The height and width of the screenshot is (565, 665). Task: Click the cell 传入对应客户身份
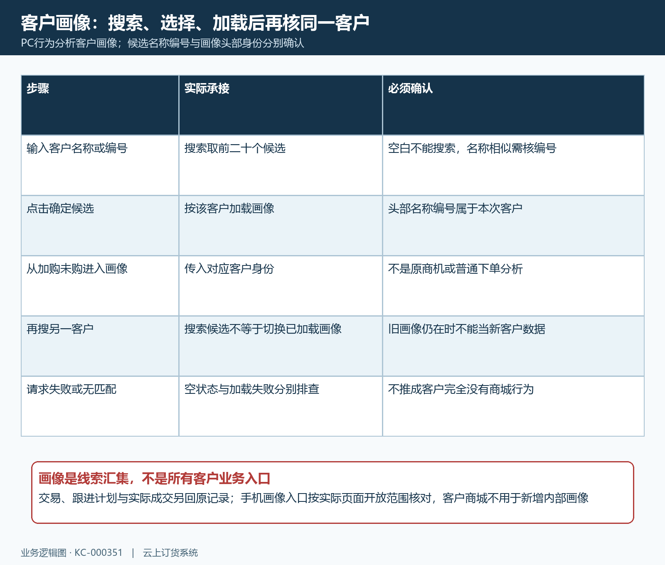[x=281, y=286]
